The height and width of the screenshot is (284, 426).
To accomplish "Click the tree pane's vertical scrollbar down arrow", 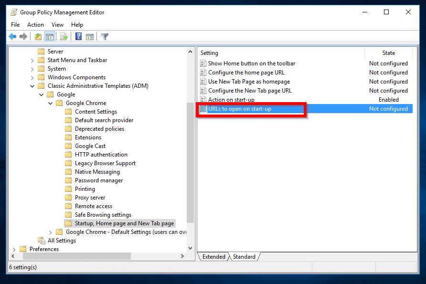I will (191, 248).
